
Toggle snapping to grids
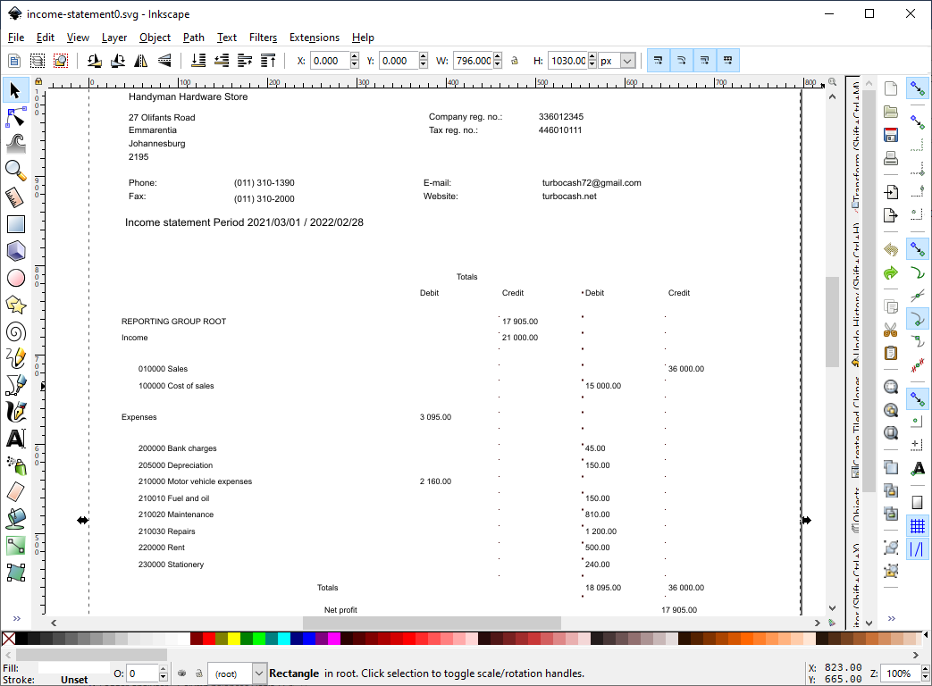click(917, 526)
